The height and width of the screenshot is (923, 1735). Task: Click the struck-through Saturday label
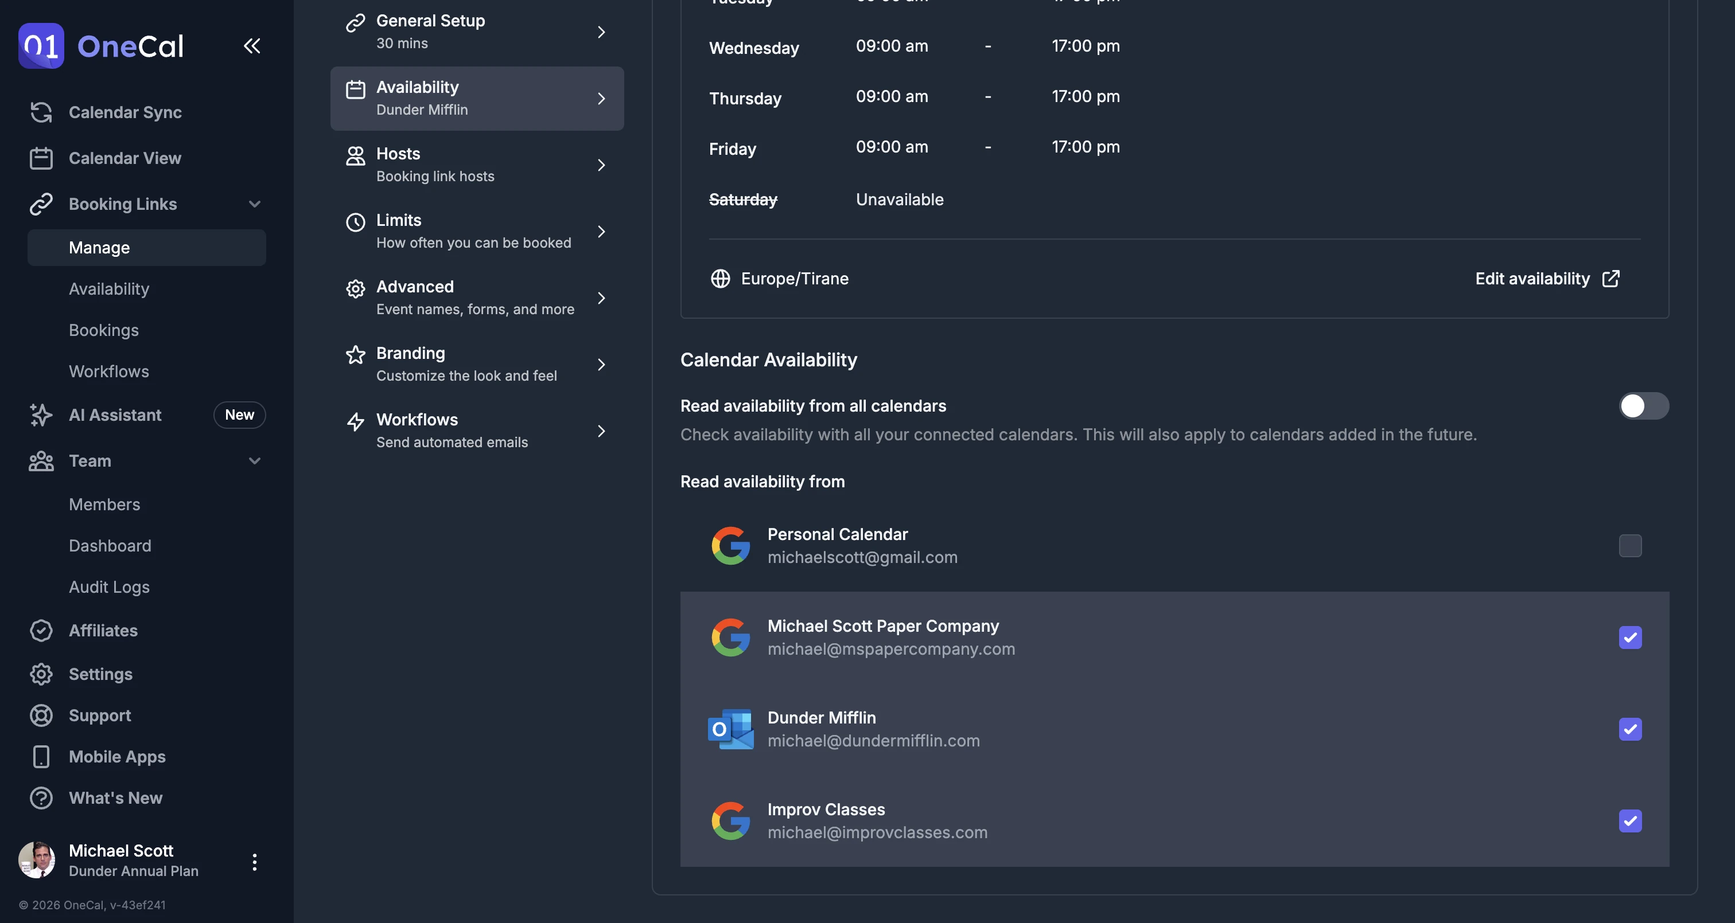coord(743,200)
